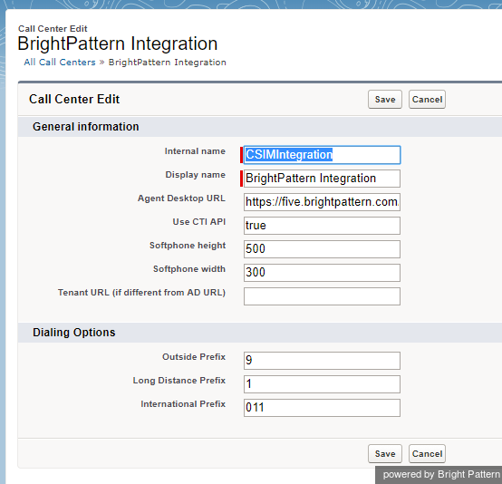Select the Softphone width input
The image size is (502, 484).
[x=322, y=273]
